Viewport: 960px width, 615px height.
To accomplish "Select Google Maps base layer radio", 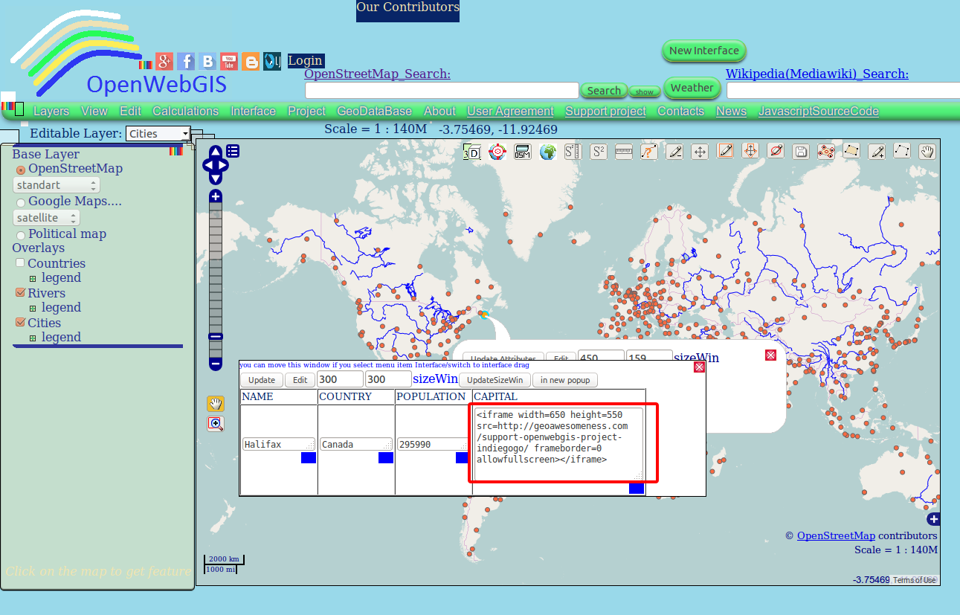I will (x=21, y=202).
